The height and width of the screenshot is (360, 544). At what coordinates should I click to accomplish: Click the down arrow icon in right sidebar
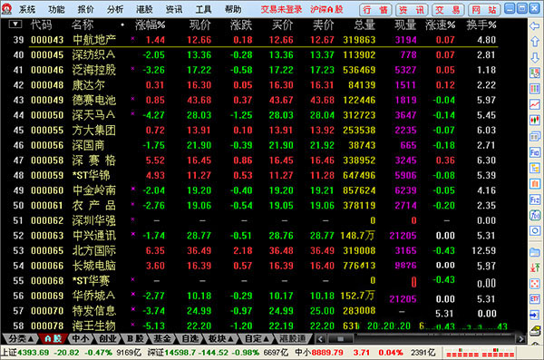[x=535, y=58]
